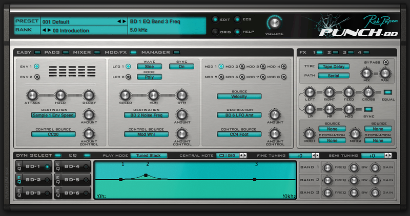Toggle the DYN SELECT switch
410x216 pixels.
pyautogui.click(x=58, y=156)
